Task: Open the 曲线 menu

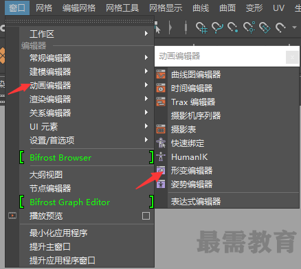Action: [x=201, y=8]
